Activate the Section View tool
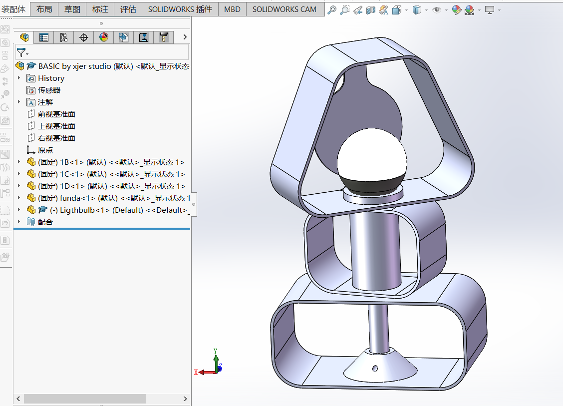The height and width of the screenshot is (406, 563). coord(370,10)
